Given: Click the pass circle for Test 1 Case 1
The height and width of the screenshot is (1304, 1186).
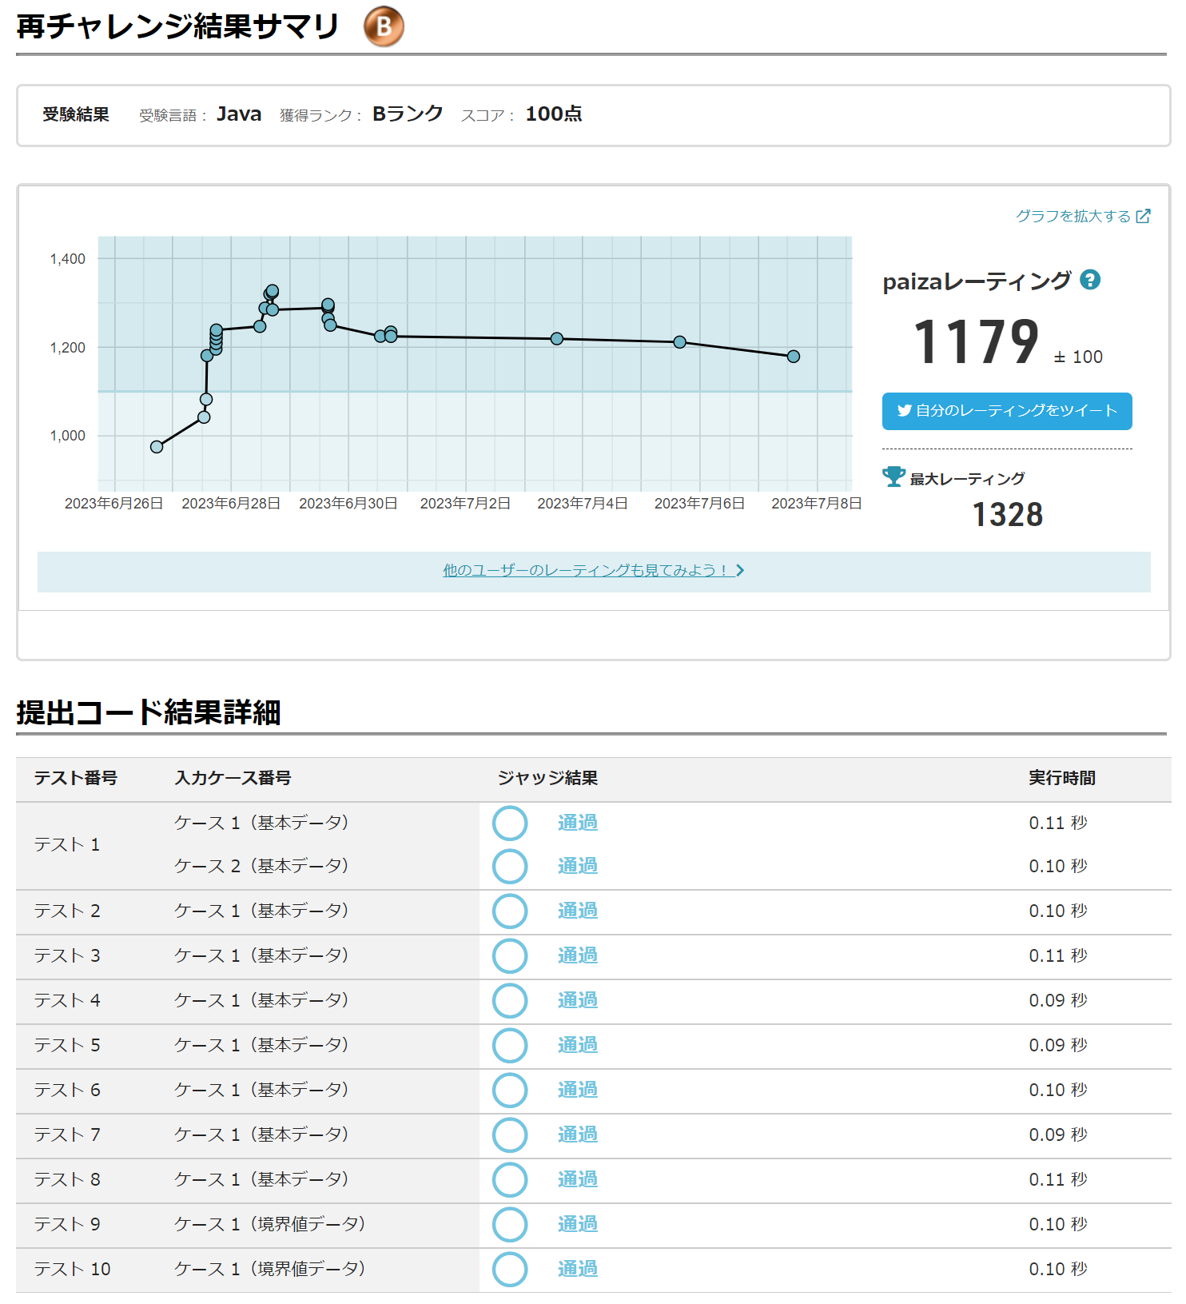Looking at the screenshot, I should (510, 823).
